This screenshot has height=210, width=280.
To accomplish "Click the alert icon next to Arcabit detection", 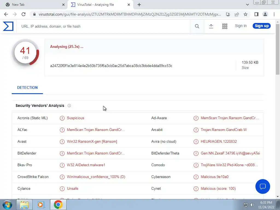I will coord(196,130).
